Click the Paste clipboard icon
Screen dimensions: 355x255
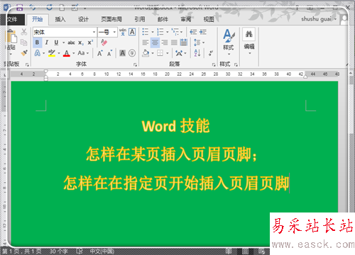pos(11,37)
